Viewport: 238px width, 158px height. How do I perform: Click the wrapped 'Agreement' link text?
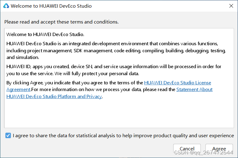(18, 90)
